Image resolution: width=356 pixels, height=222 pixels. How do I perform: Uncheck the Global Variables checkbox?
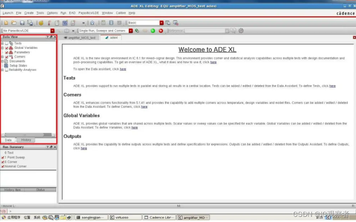click(7, 48)
